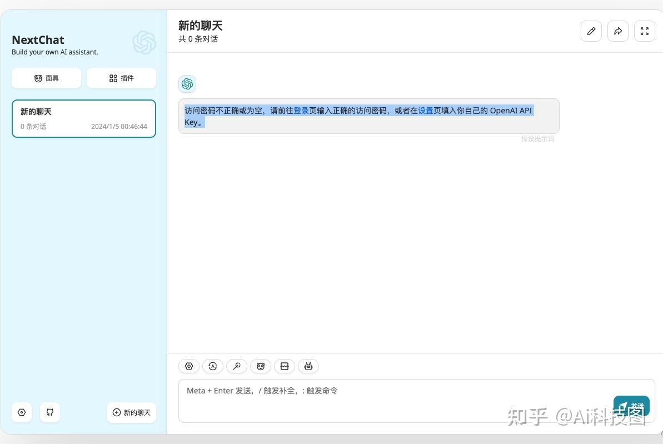Click inside the message input field
The height and width of the screenshot is (444, 663).
tap(389, 400)
